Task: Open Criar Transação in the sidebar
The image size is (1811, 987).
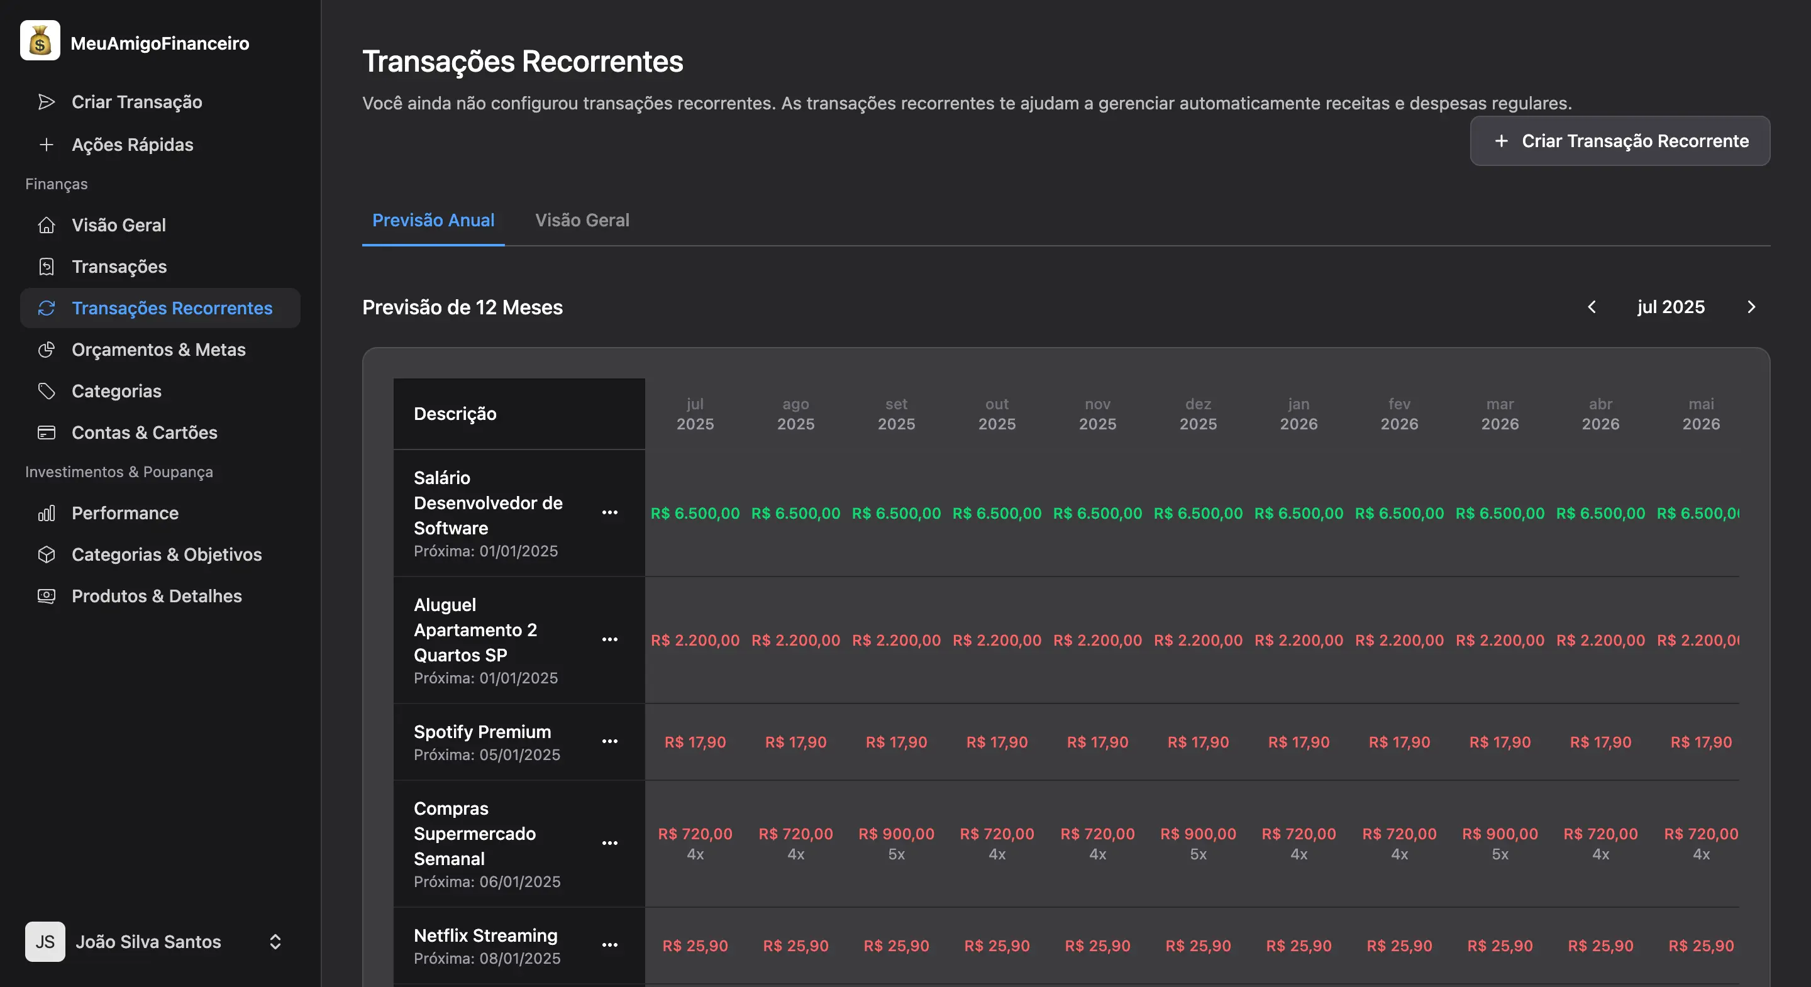Action: pyautogui.click(x=136, y=102)
